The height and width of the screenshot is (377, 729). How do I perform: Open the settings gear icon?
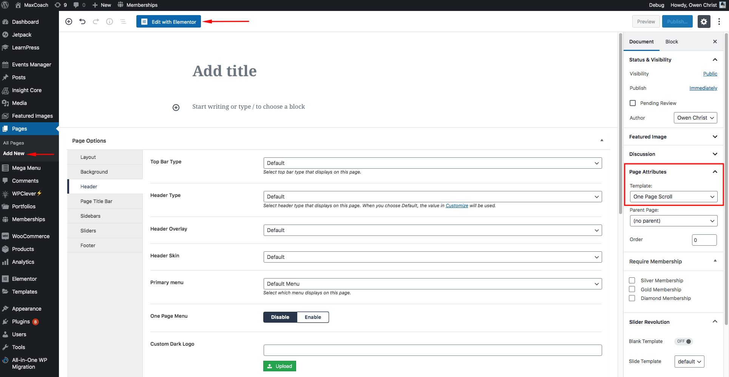(704, 22)
